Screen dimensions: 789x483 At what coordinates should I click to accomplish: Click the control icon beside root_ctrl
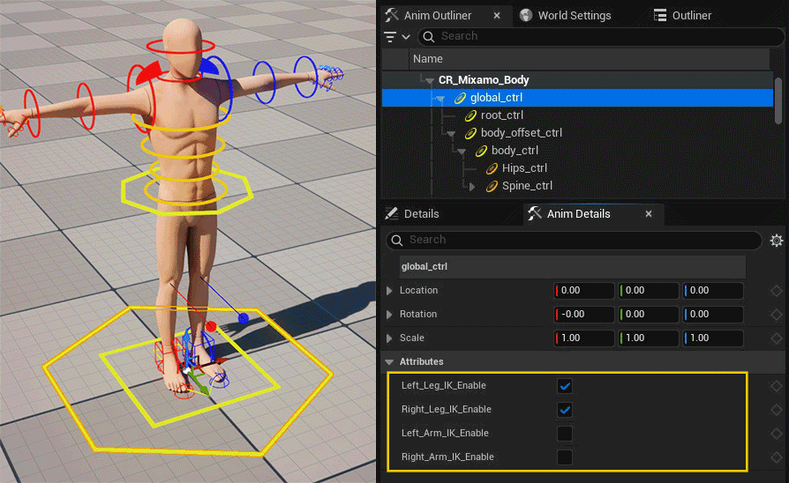(470, 115)
